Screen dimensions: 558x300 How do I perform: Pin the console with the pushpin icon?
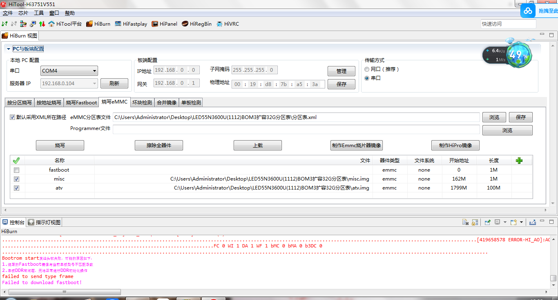pyautogui.click(x=487, y=222)
